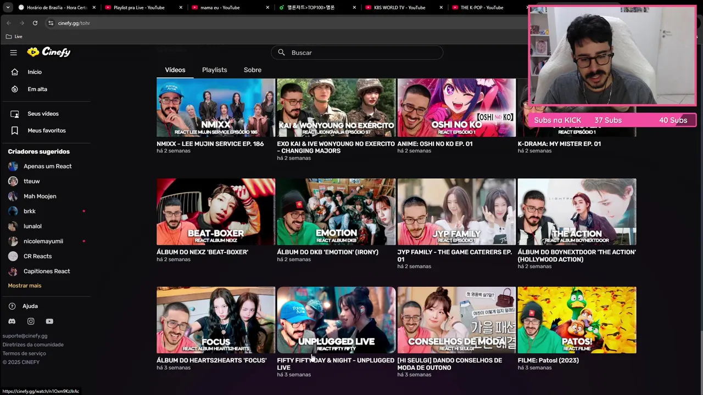Viewport: 703px width, 395px height.
Task: Click the Início home icon
Action: [x=15, y=72]
